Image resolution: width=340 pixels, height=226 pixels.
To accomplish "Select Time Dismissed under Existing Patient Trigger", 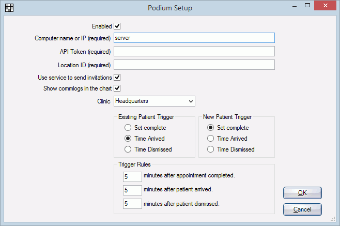I will coord(128,149).
